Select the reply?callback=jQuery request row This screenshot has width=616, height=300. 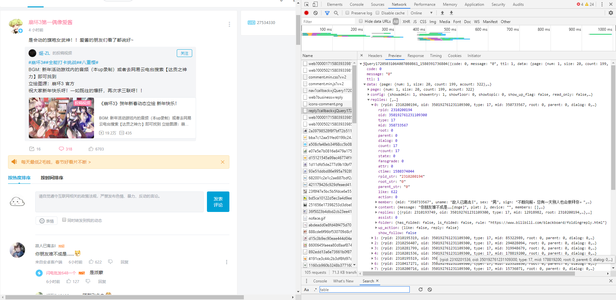click(327, 110)
